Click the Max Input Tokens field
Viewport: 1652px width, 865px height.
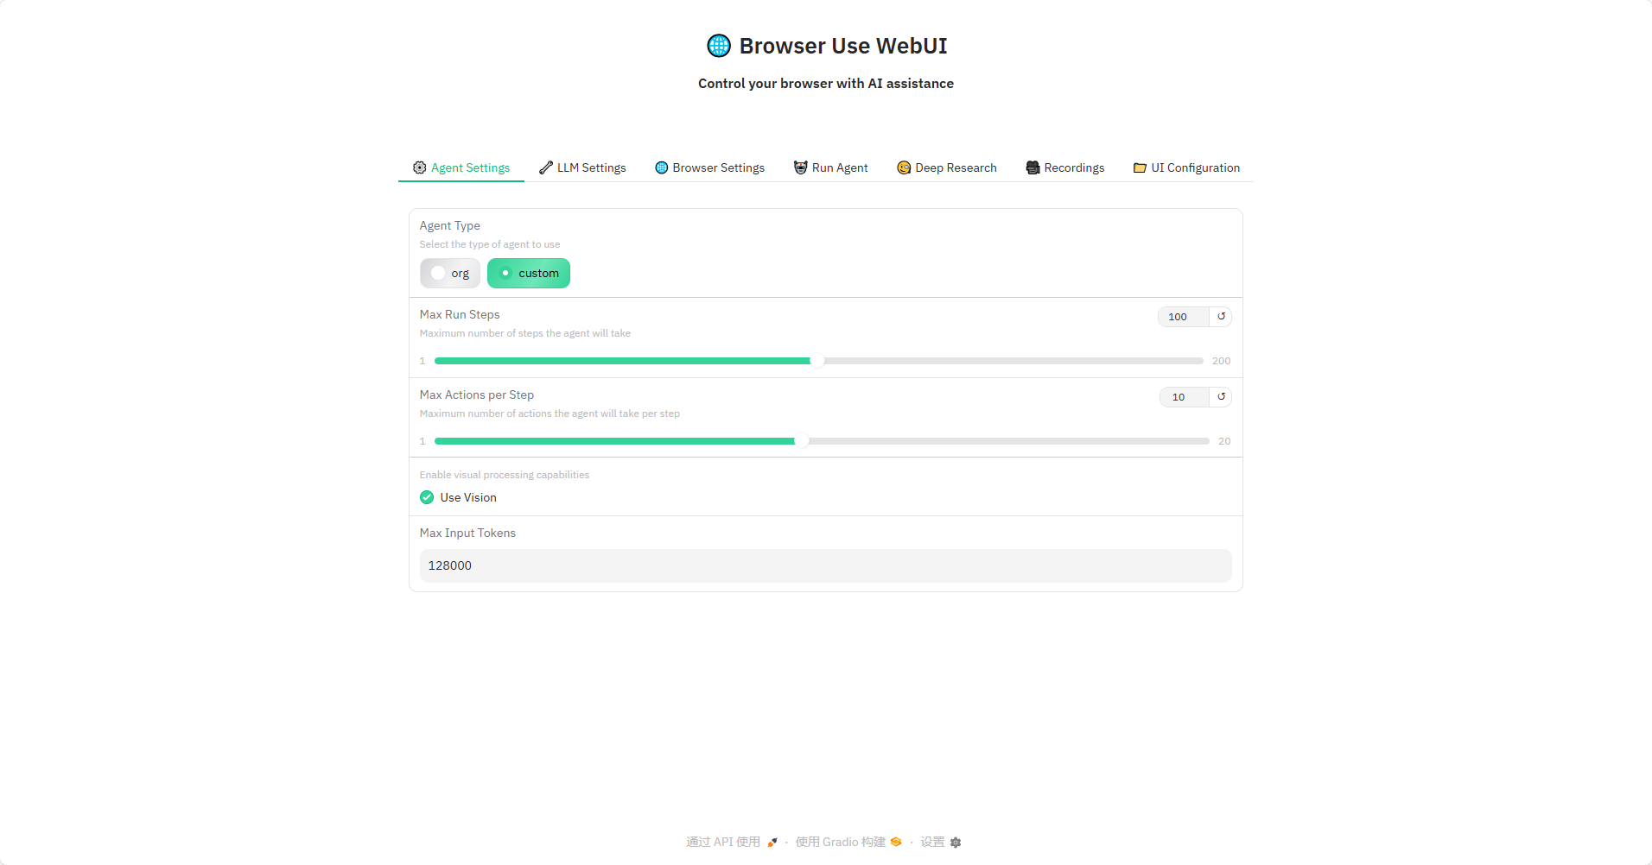826,566
